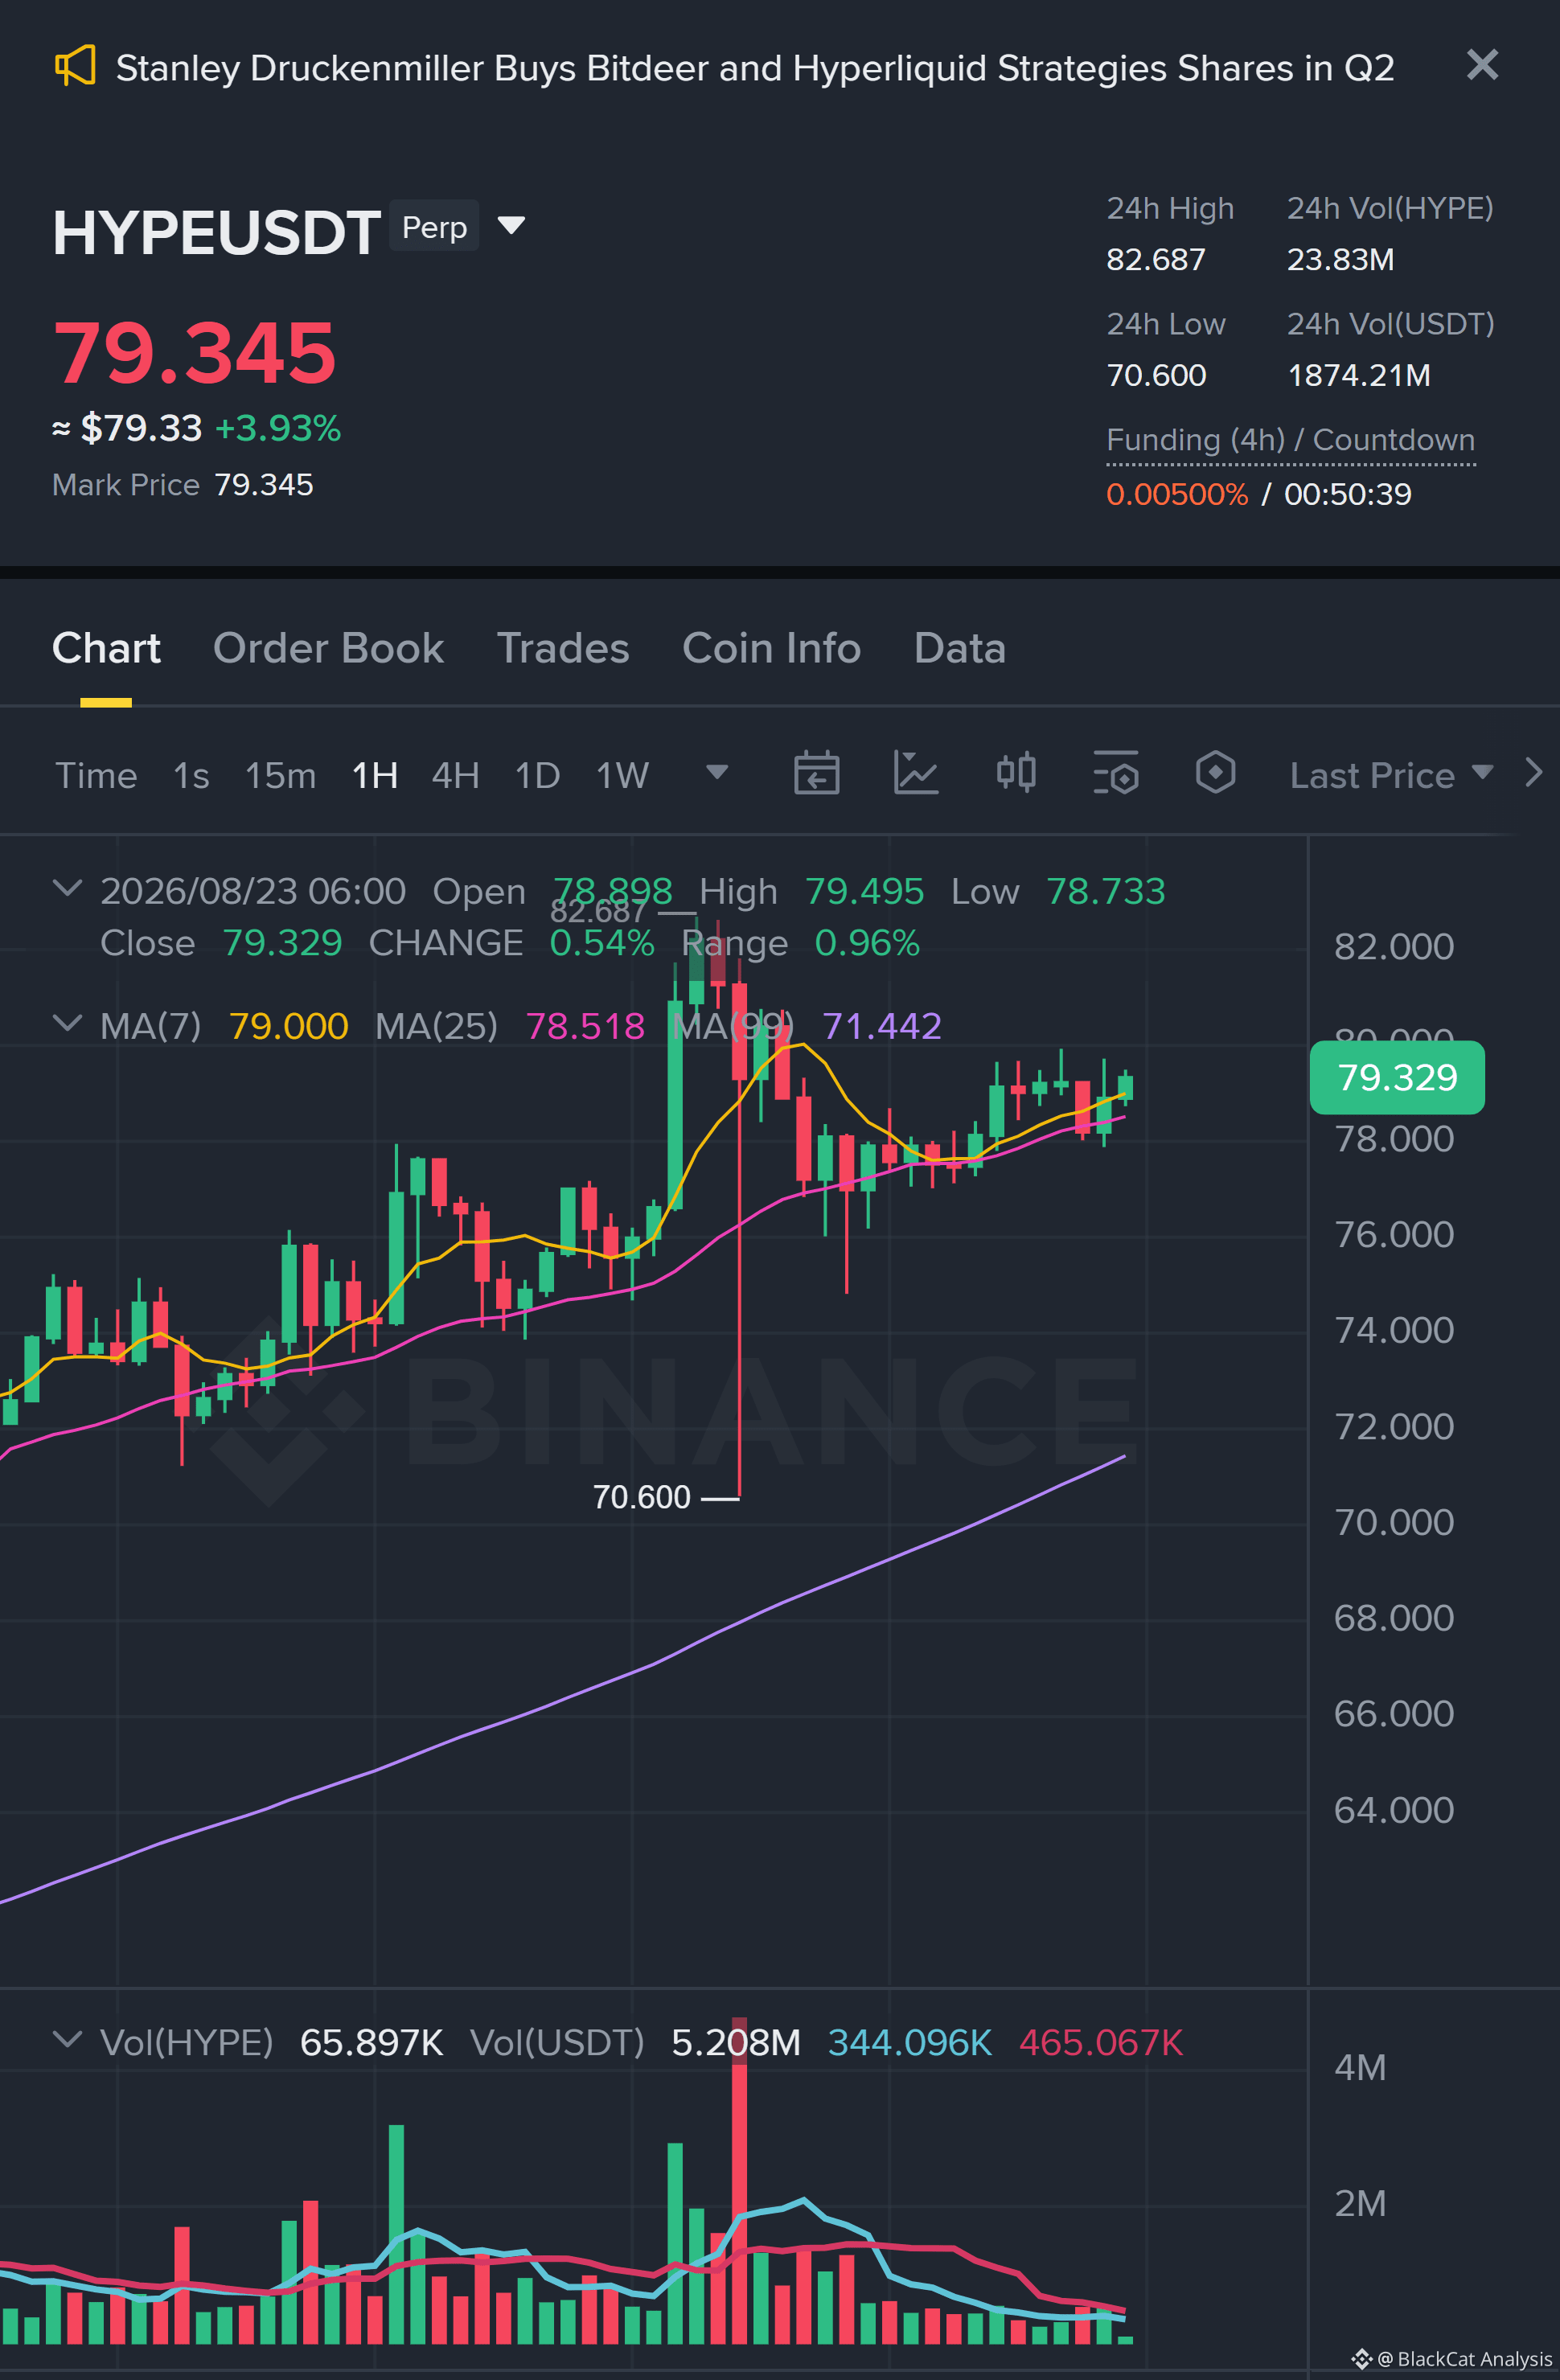1560x2380 pixels.
Task: Click the MA(99) value 71.442
Action: pos(882,1026)
